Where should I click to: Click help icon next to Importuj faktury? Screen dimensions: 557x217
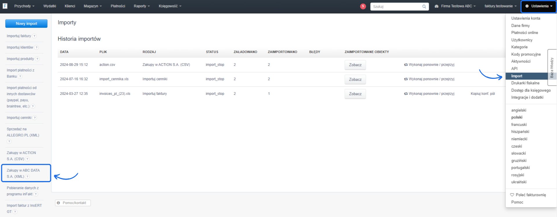34,36
